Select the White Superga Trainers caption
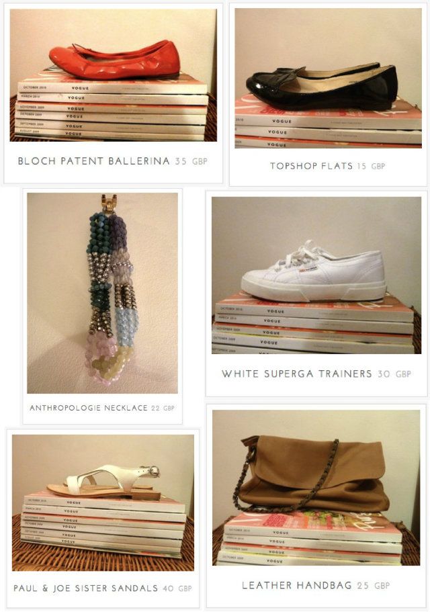 click(296, 374)
